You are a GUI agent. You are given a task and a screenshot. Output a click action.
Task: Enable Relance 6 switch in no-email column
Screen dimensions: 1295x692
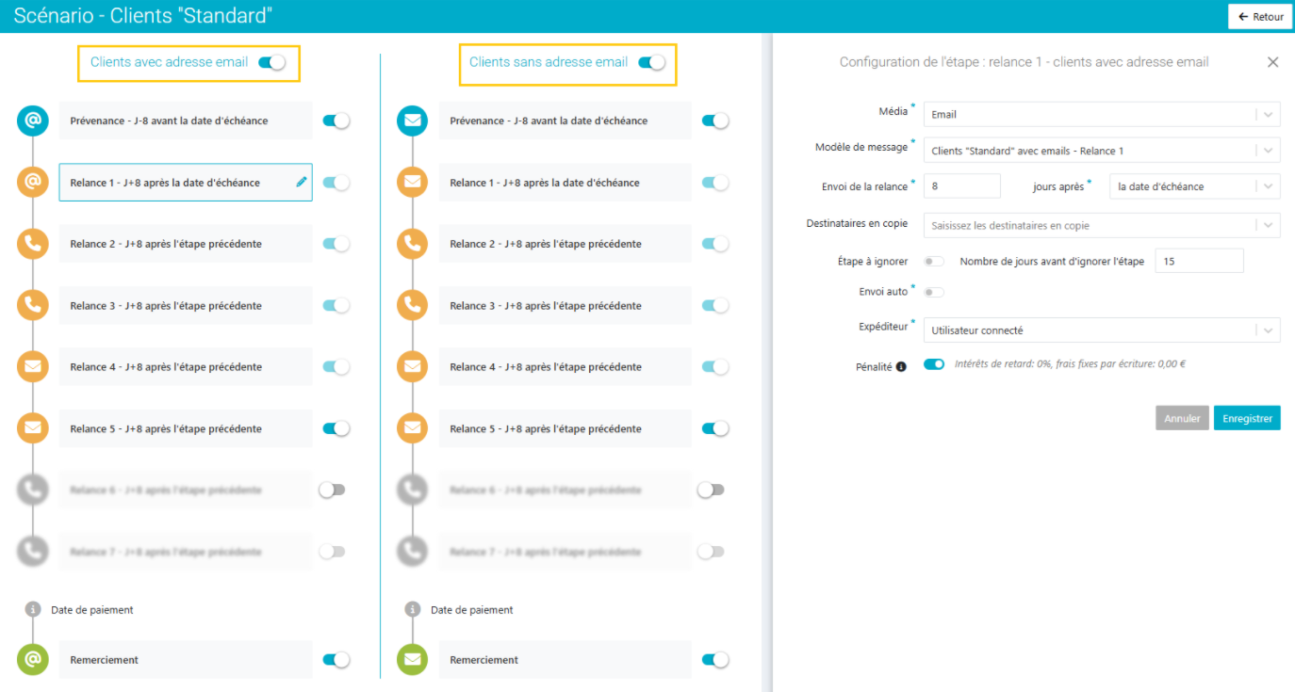[x=712, y=491]
